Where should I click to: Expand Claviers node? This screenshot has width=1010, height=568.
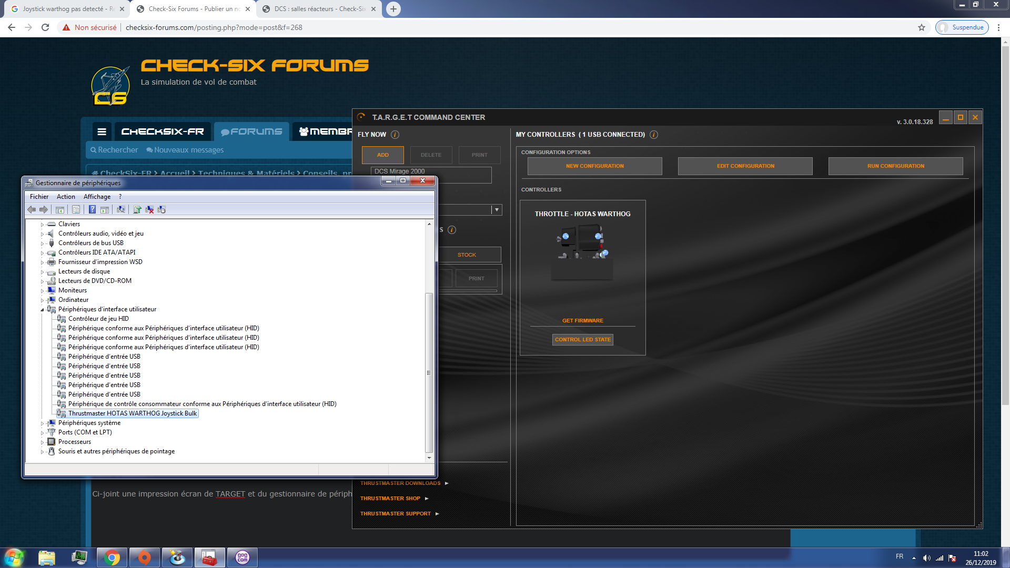pos(42,225)
